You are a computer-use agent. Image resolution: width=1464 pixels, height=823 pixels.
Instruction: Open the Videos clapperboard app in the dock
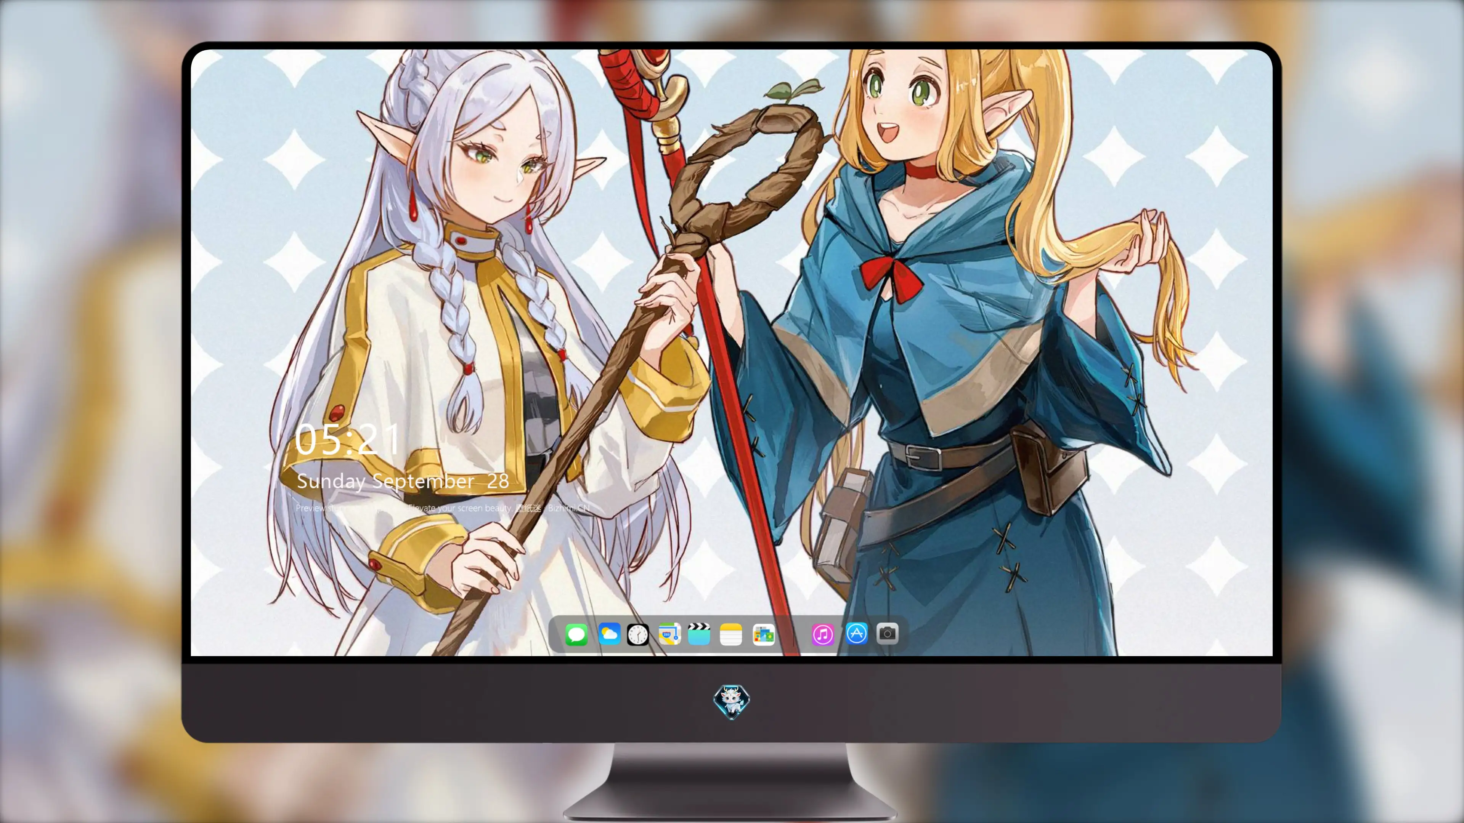coord(699,634)
